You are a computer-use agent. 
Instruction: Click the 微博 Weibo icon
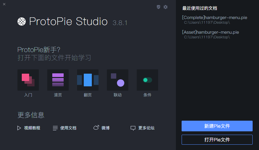coord(96,127)
